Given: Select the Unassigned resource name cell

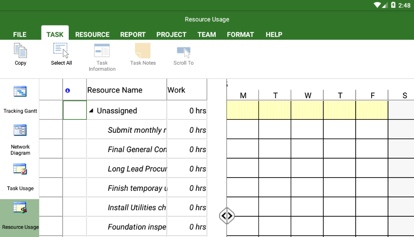Looking at the screenshot, I should point(127,110).
